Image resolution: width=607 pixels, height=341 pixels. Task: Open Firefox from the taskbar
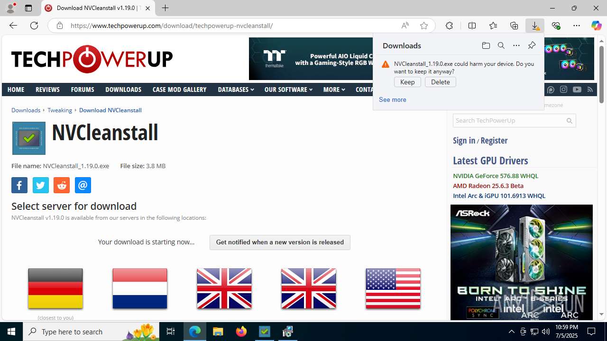tap(241, 332)
